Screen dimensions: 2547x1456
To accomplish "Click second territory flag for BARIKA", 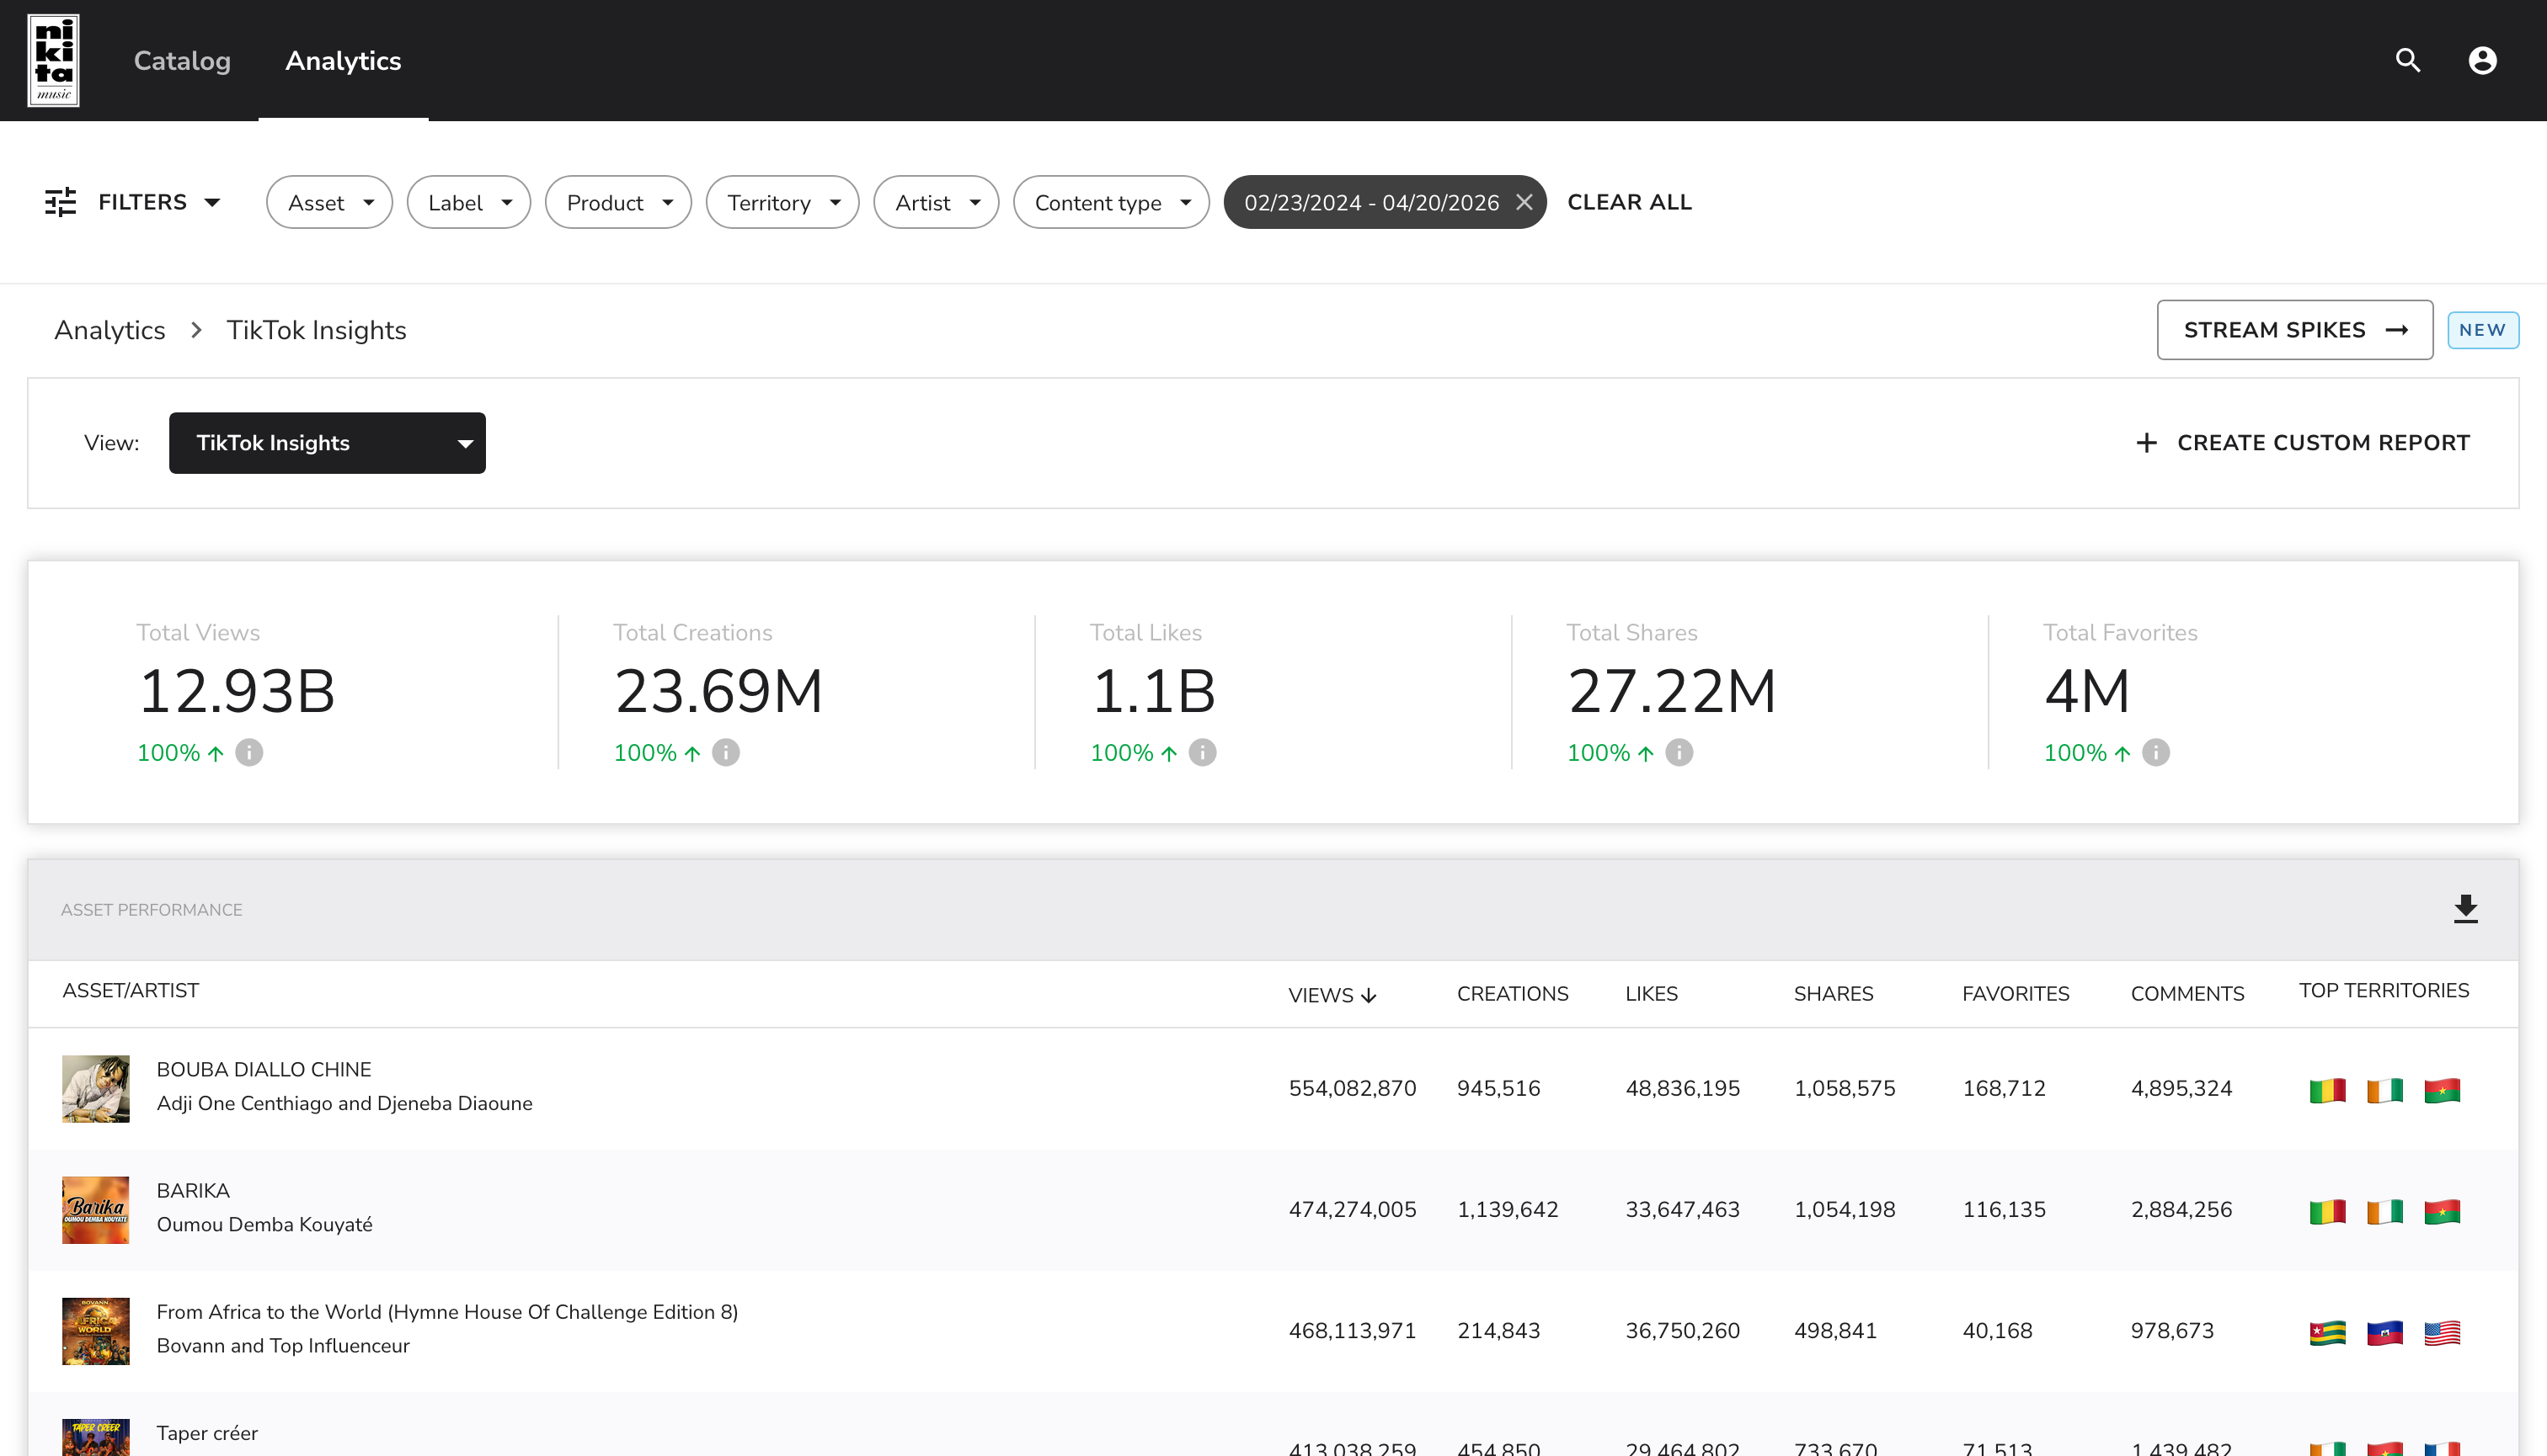I will coord(2385,1211).
